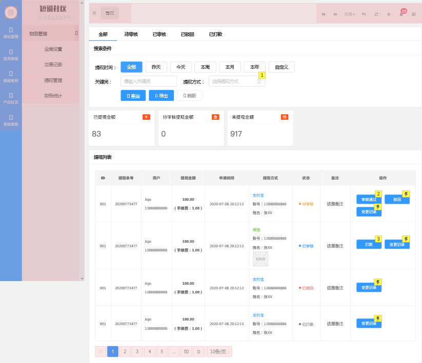Click the orange 急 badge on 待审核提现金额 card
This screenshot has width=422, height=363.
(x=215, y=117)
